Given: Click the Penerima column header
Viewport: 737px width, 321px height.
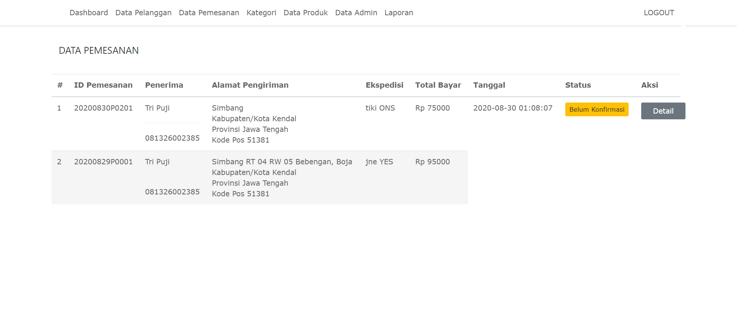Looking at the screenshot, I should (x=164, y=85).
